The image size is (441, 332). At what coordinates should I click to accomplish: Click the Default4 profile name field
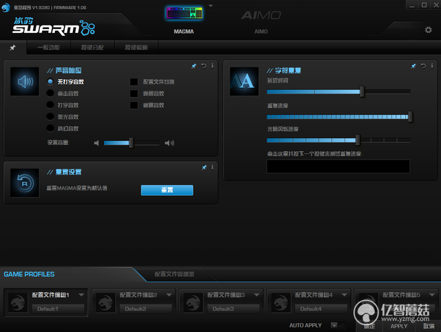click(321, 309)
